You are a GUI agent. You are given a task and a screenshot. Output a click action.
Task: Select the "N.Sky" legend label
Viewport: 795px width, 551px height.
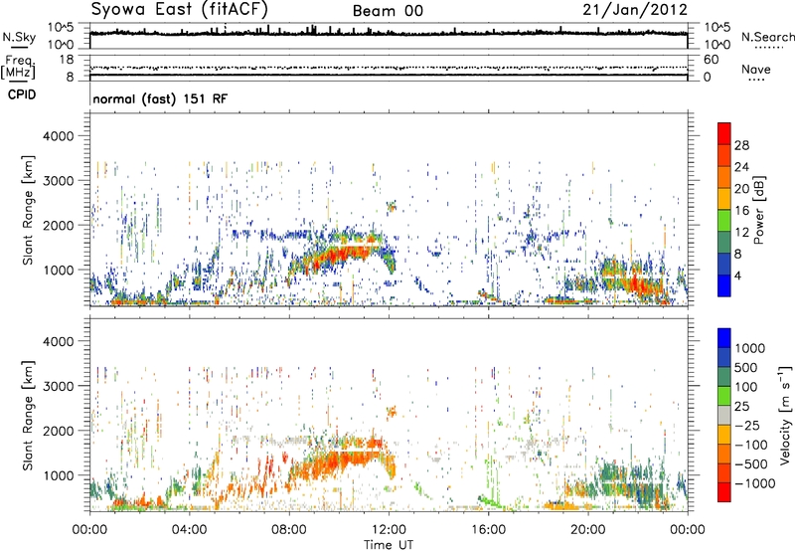pos(19,37)
